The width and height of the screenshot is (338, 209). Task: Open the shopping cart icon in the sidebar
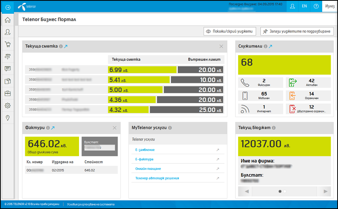pyautogui.click(x=8, y=44)
